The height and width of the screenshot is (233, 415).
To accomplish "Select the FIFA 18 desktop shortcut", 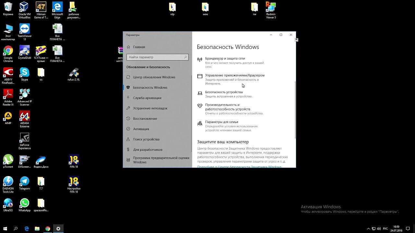I will (74, 161).
